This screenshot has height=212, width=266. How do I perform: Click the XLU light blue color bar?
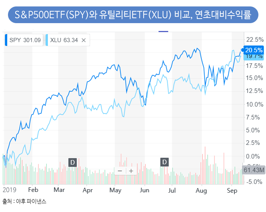pyautogui.click(x=46, y=40)
